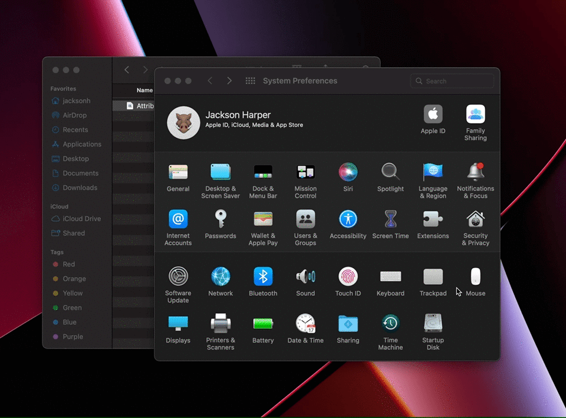Viewport: 566px width, 418px height.
Task: Go back in System Preferences
Action: click(x=210, y=81)
